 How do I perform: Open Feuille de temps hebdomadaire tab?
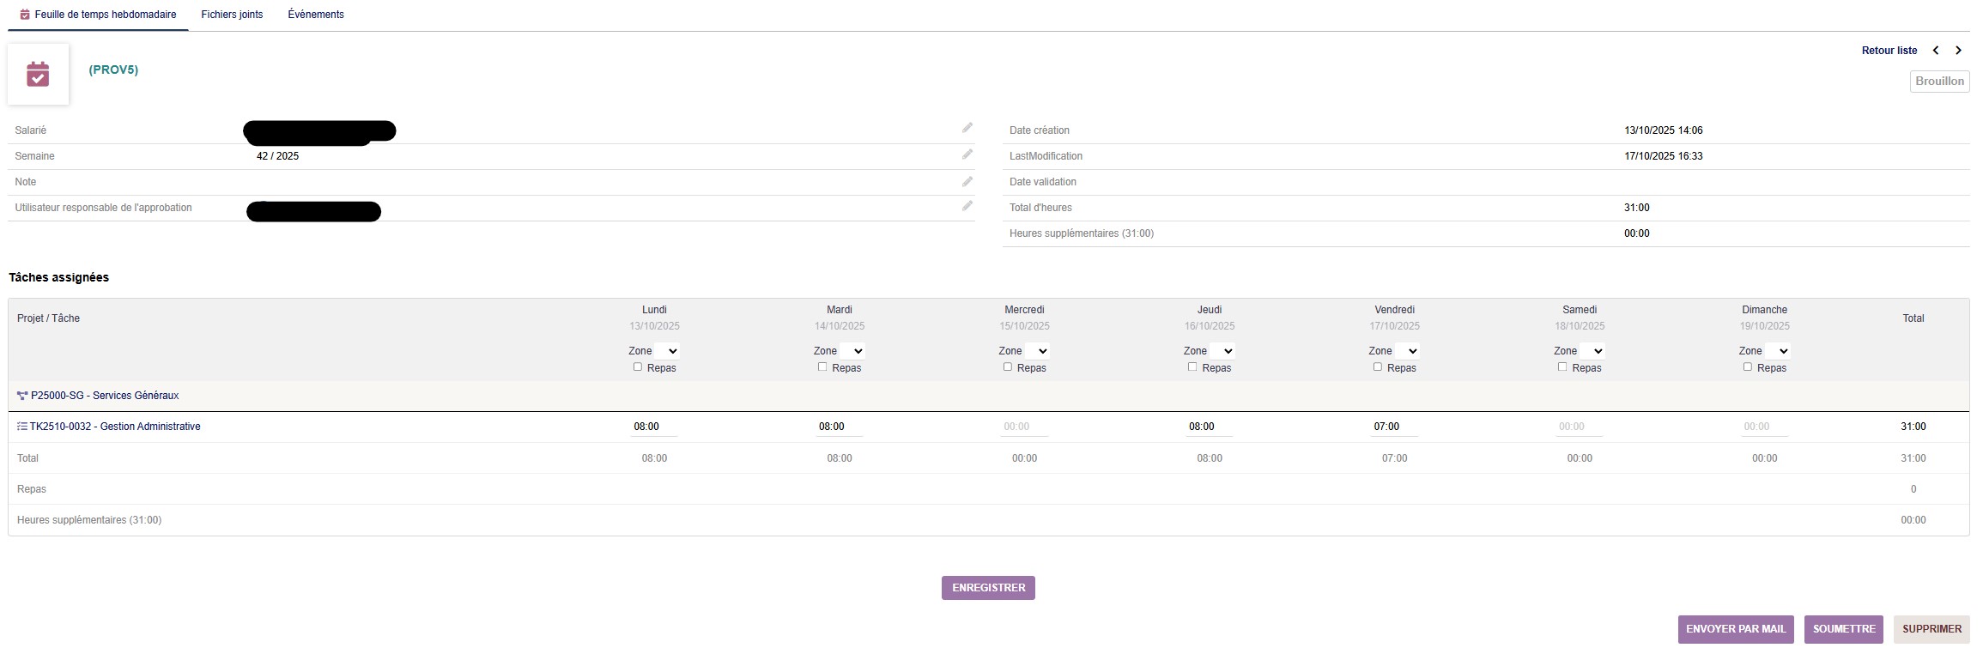98,15
